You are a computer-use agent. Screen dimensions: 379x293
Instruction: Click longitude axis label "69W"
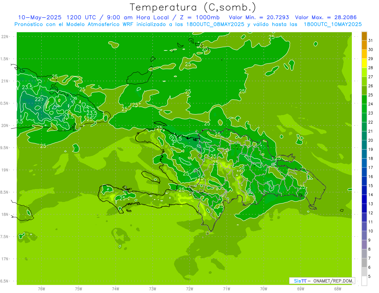[301, 289]
